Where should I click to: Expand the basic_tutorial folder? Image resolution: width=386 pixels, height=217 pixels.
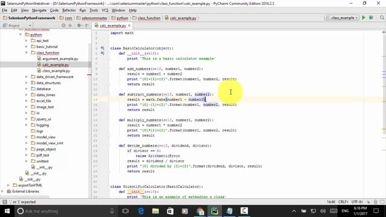point(27,47)
